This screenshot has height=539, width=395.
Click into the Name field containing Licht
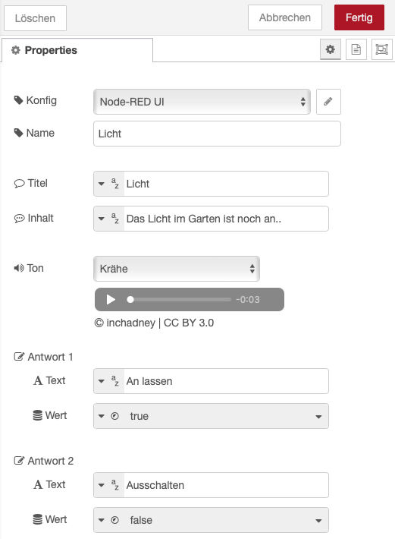pyautogui.click(x=217, y=134)
